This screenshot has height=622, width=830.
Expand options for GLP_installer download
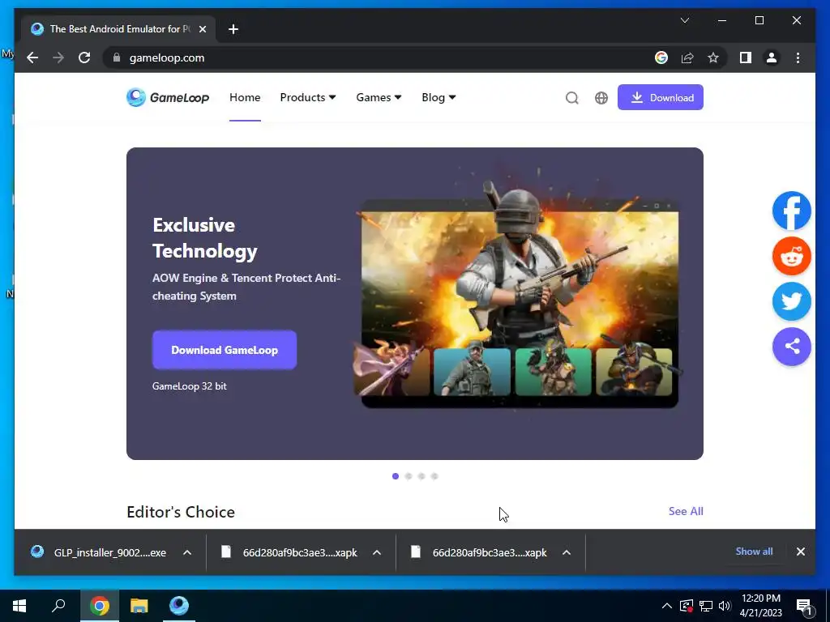[x=187, y=552]
